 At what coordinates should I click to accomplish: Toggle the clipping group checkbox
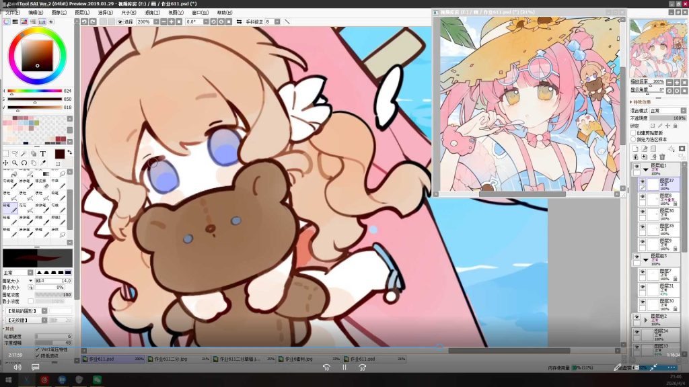[634, 133]
